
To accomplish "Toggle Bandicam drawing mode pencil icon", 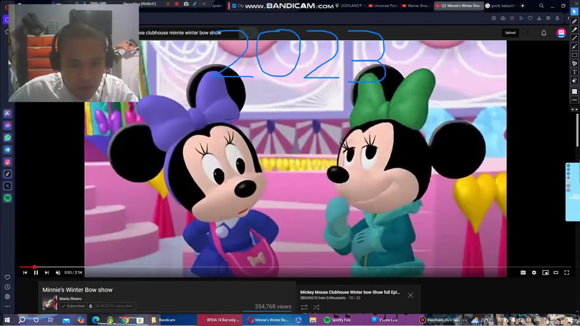I will coord(195,4).
